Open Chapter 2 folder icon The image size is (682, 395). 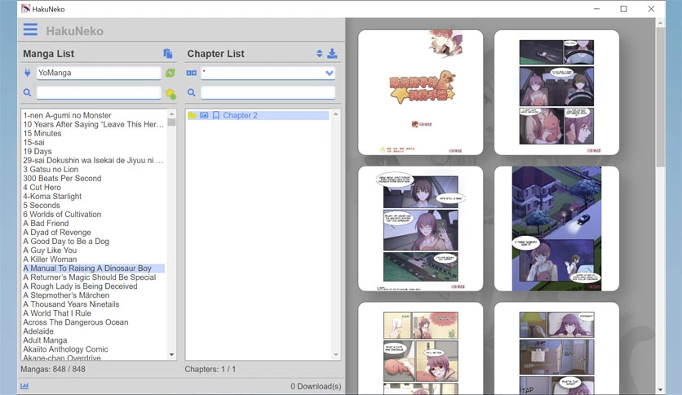click(x=192, y=115)
